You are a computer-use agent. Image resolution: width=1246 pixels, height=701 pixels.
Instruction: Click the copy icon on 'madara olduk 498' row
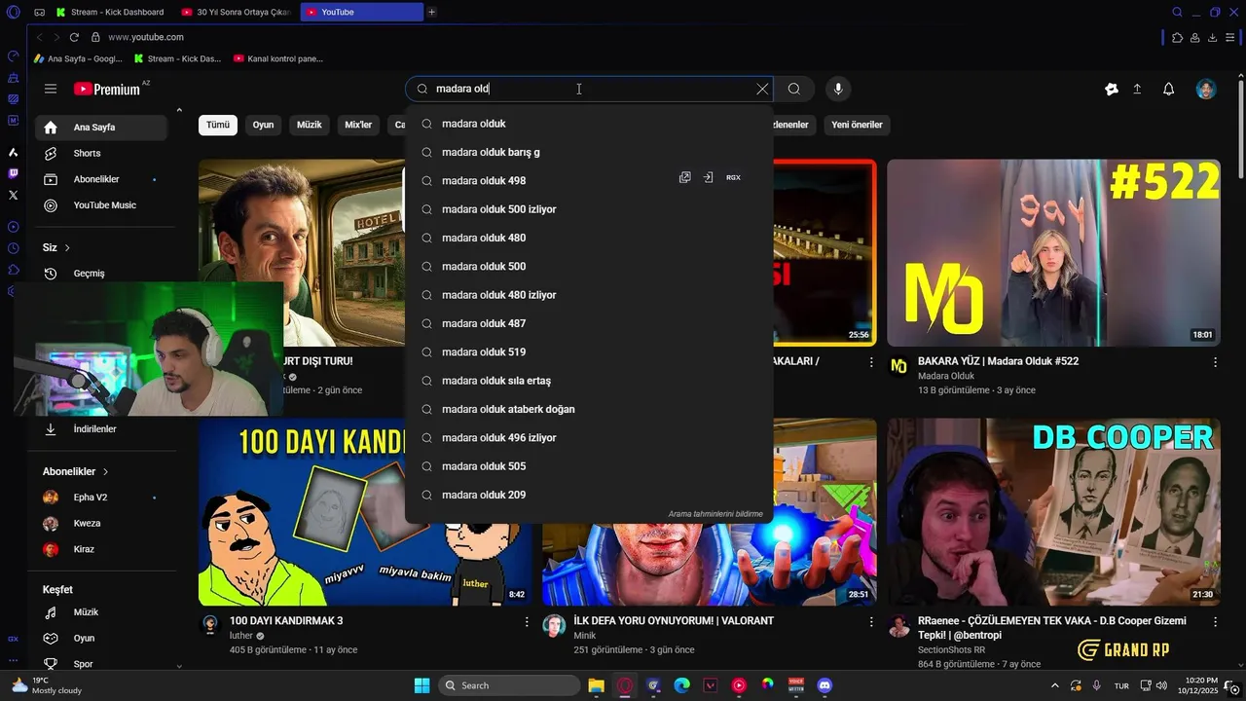coord(685,178)
